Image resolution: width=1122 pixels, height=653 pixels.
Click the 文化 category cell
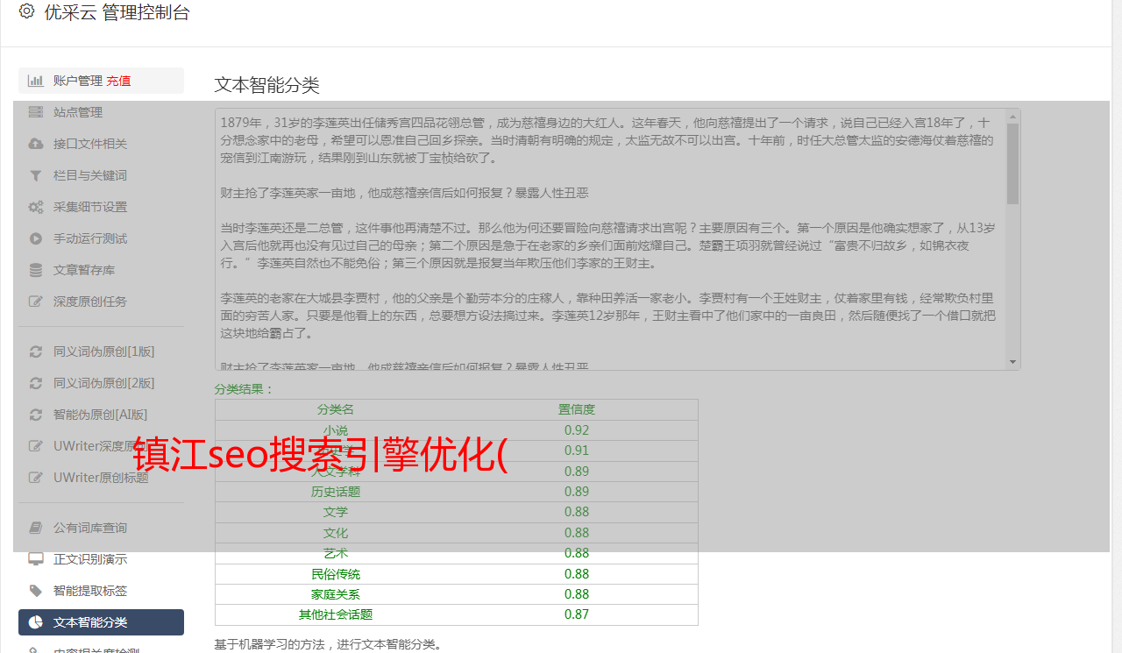pos(336,533)
